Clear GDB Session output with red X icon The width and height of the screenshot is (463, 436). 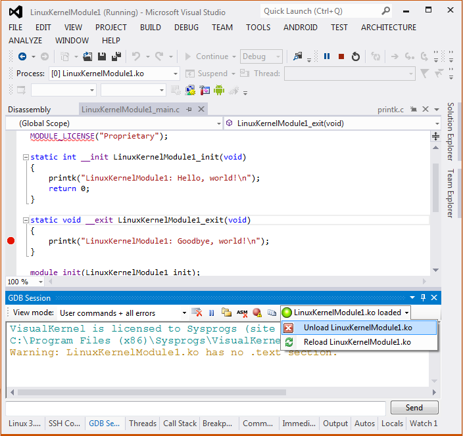[x=196, y=313]
